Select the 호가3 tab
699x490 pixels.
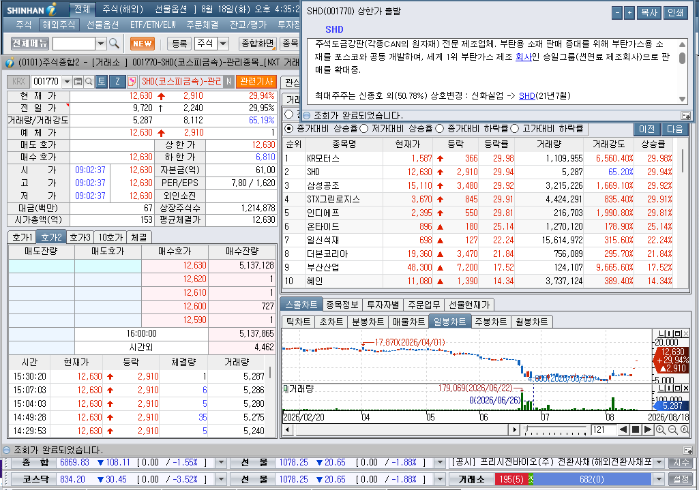point(80,237)
